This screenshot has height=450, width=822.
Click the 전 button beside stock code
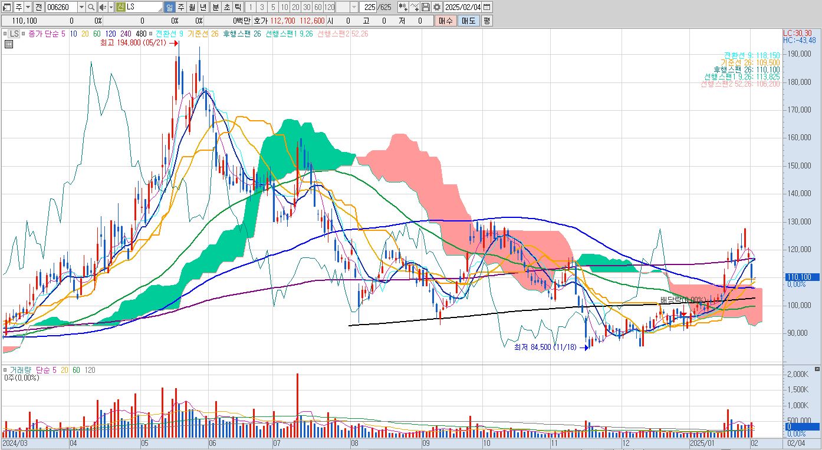(38, 7)
